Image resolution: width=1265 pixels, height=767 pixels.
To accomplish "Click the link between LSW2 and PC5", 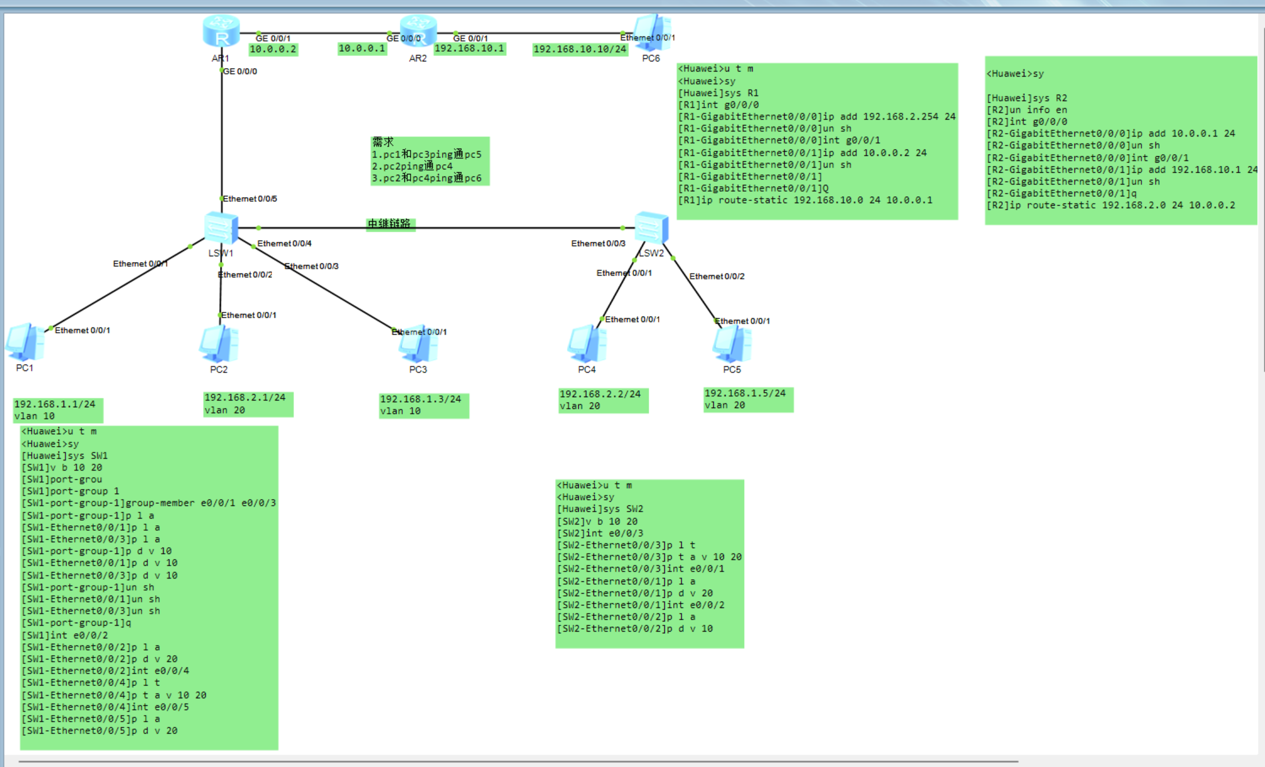I will point(694,287).
